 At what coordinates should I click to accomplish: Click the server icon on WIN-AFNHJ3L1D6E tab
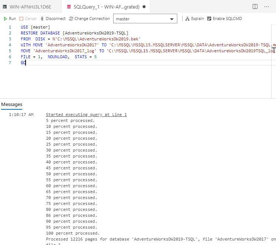point(5,7)
